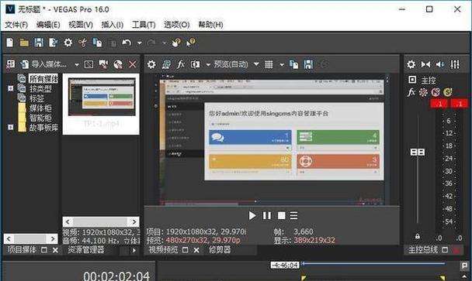The width and height of the screenshot is (472, 281).
Task: Pause the video preview
Action: tap(267, 215)
